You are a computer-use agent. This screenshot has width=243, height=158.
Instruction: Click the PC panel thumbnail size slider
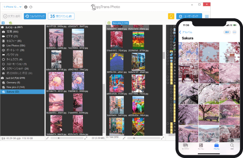point(144,138)
